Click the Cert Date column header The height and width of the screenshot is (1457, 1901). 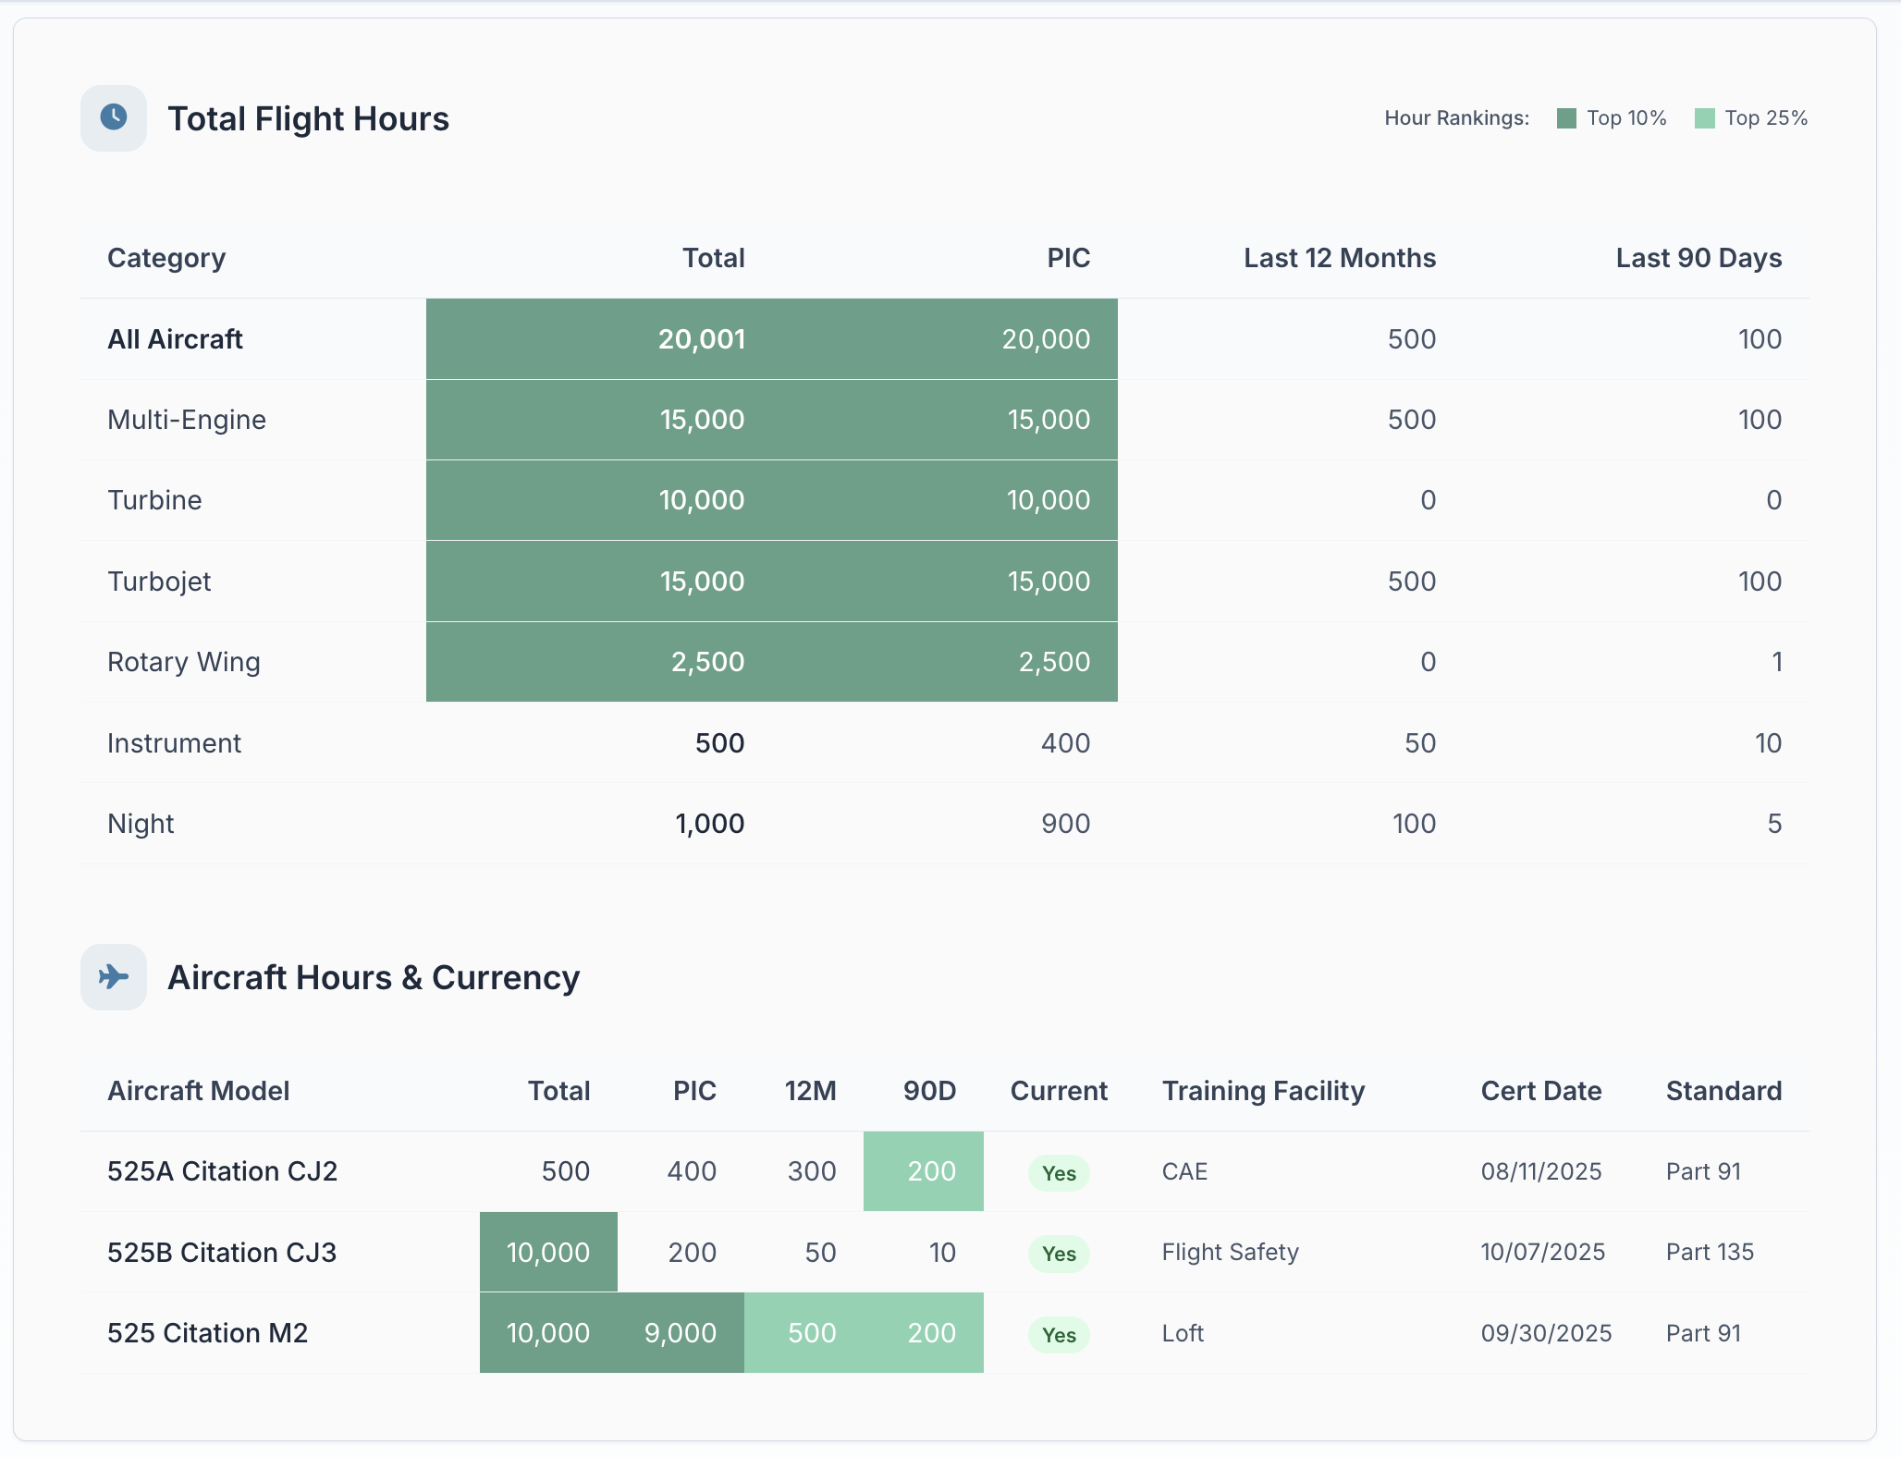(x=1540, y=1091)
